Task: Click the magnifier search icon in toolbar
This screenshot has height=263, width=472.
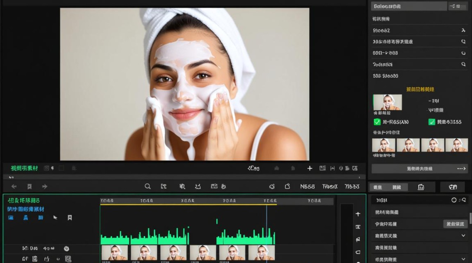Action: coord(147,187)
